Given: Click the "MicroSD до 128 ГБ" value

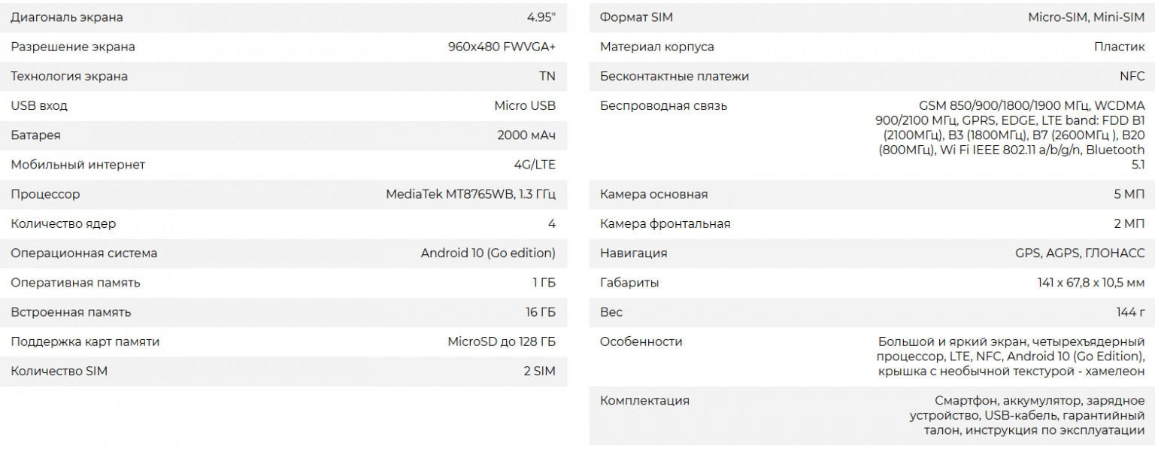Looking at the screenshot, I should 502,341.
